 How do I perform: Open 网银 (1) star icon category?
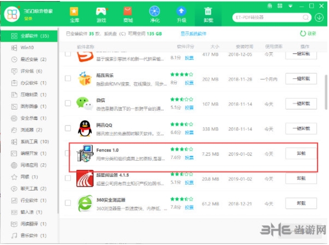(14, 177)
